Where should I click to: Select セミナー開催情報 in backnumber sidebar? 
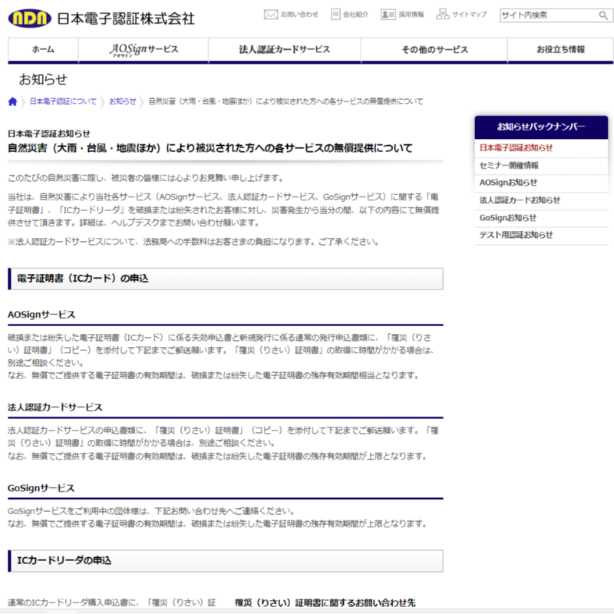click(509, 165)
